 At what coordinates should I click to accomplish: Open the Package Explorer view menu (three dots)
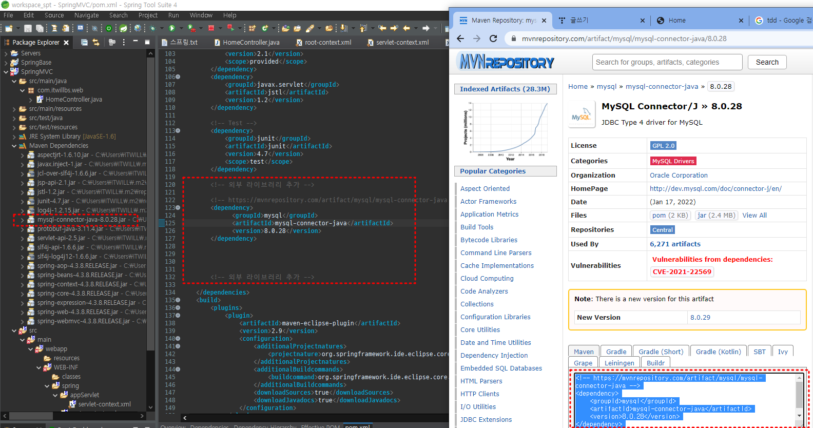(x=124, y=42)
